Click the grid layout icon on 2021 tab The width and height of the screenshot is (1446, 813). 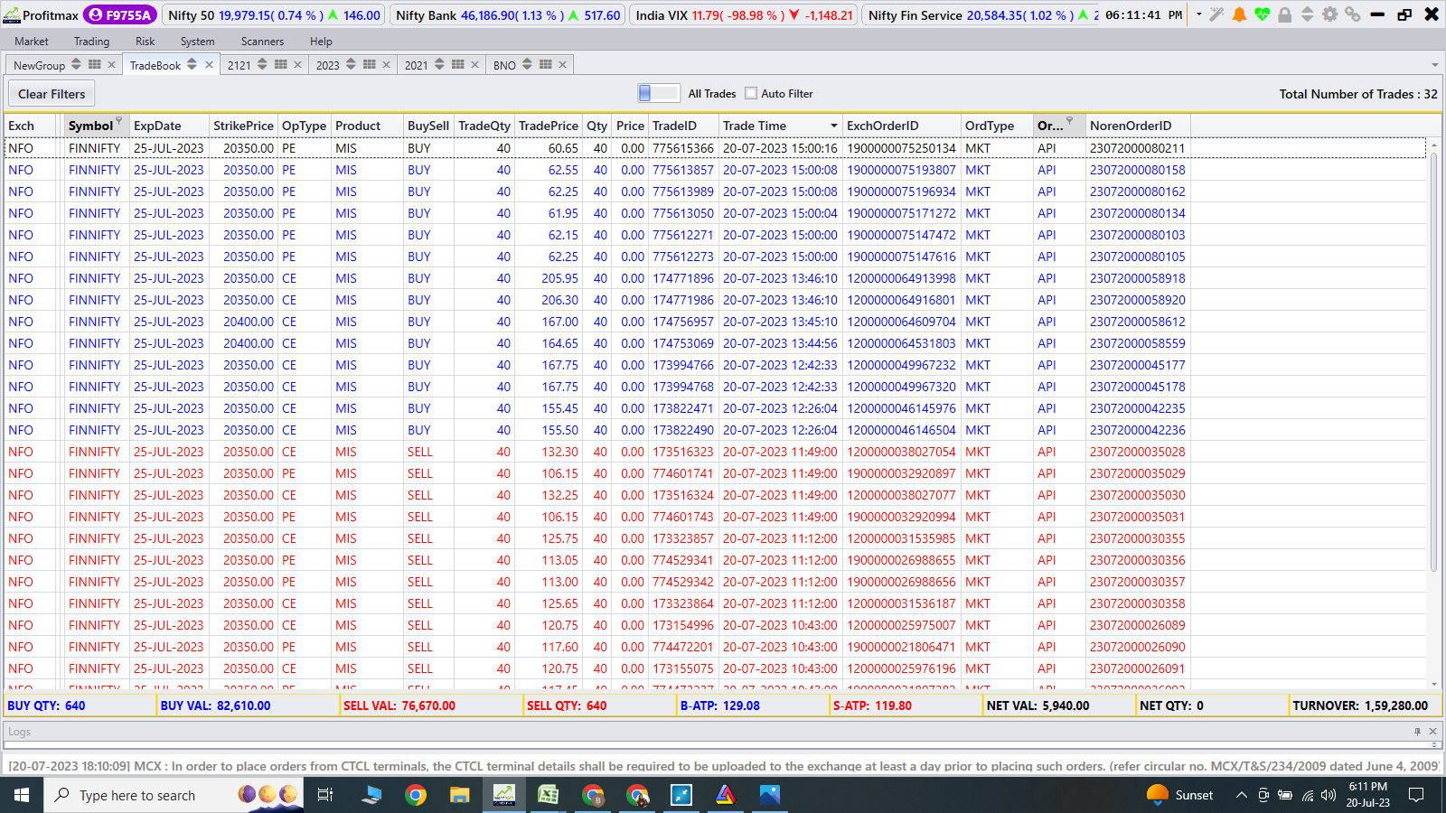tap(458, 64)
